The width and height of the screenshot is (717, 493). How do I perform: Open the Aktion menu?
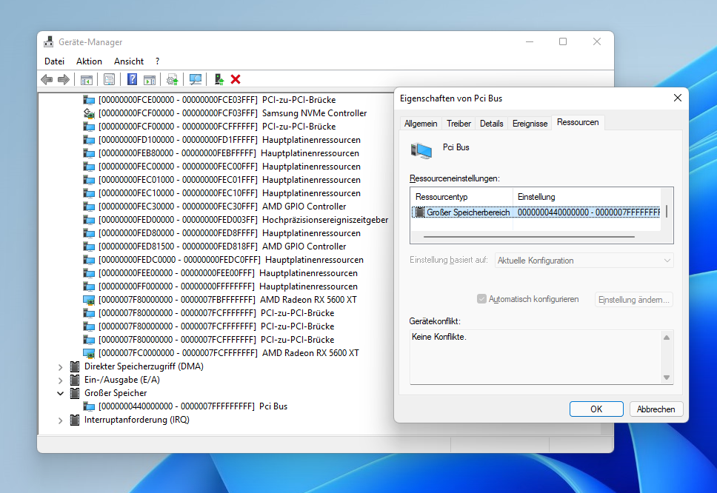pyautogui.click(x=89, y=61)
